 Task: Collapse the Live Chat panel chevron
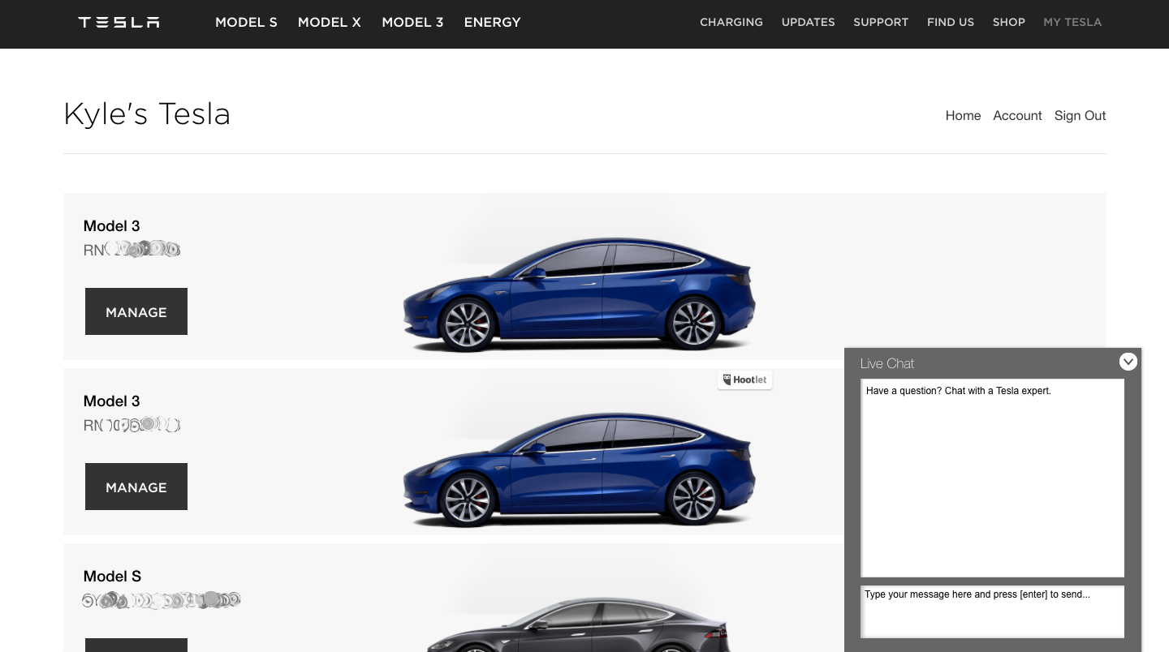1128,362
